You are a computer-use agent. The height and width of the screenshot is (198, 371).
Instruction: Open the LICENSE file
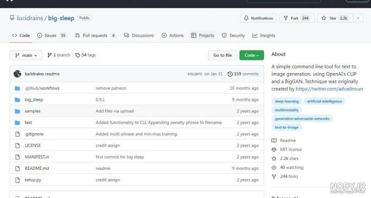click(x=32, y=145)
